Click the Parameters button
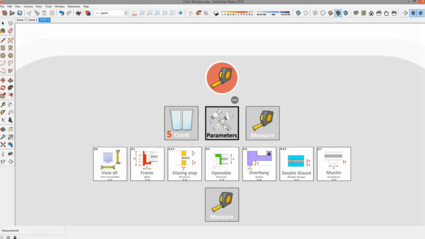Image resolution: width=425 pixels, height=239 pixels. coord(222,123)
